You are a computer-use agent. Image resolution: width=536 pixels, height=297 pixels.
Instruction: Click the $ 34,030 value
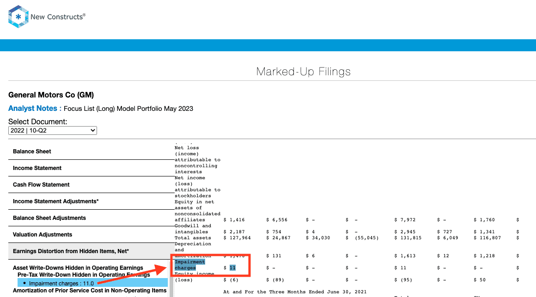[x=318, y=238]
